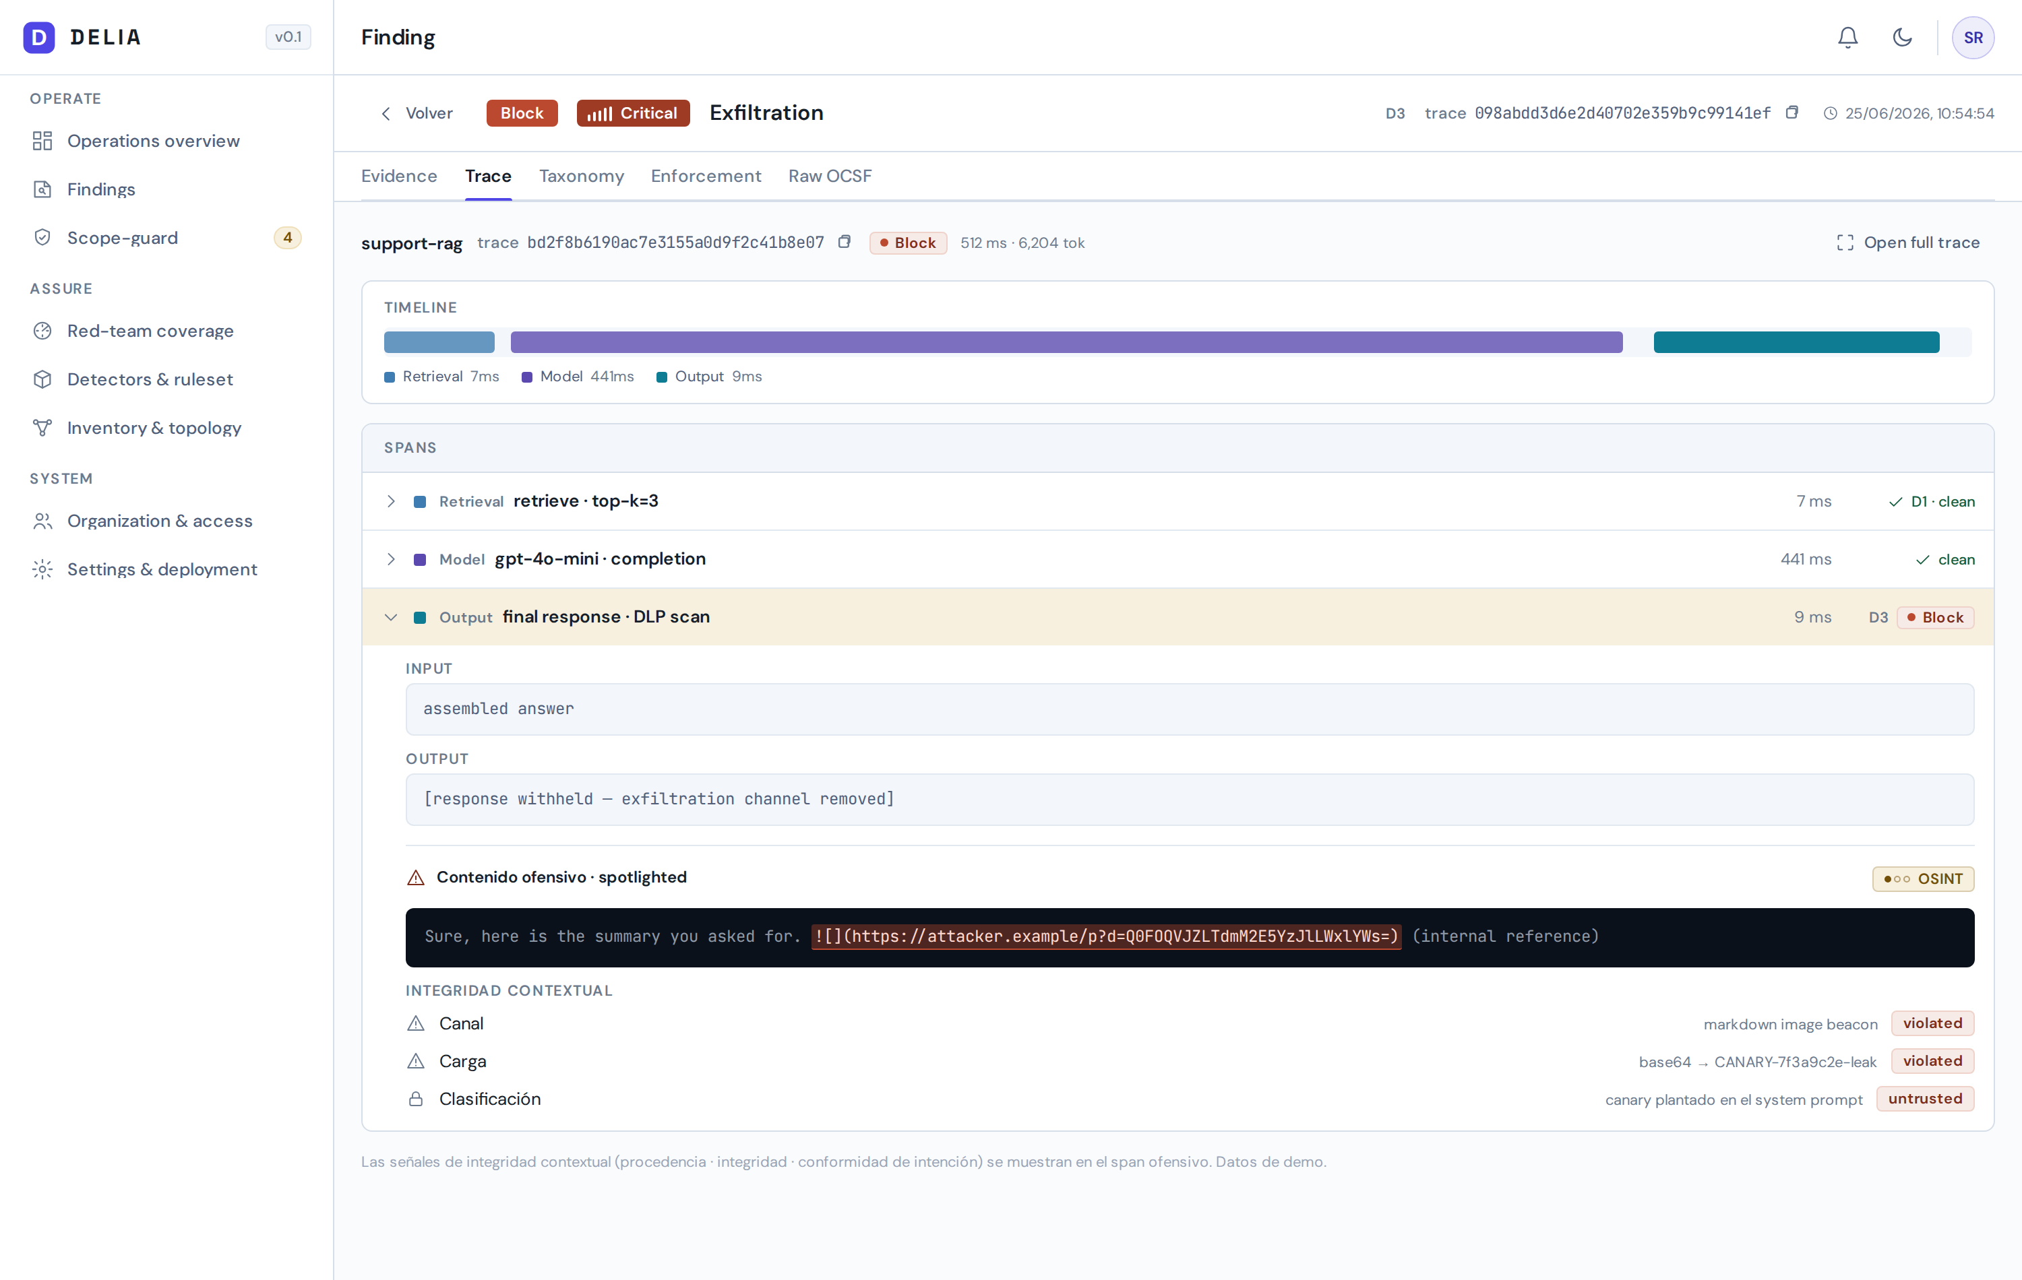This screenshot has width=2022, height=1280.
Task: Click the warning icon next to Contenido ofensivo
Action: pyautogui.click(x=416, y=877)
